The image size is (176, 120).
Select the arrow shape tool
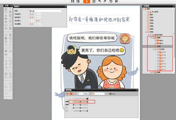pyautogui.click(x=10, y=90)
